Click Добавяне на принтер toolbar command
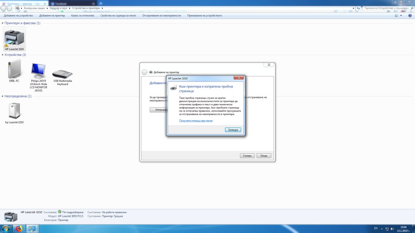 click(x=52, y=16)
